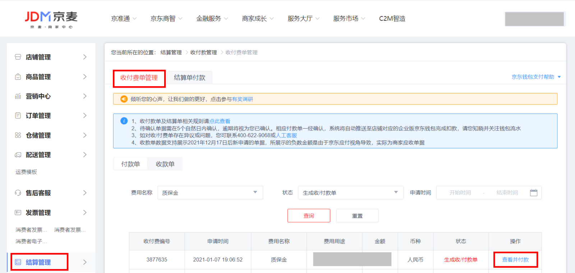Click 收付款管理 breadcrumb

pyautogui.click(x=204, y=52)
